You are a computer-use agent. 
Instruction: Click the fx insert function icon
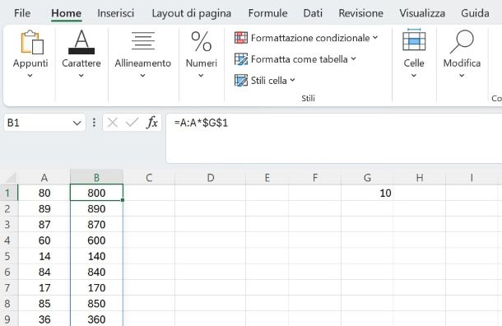click(x=151, y=123)
